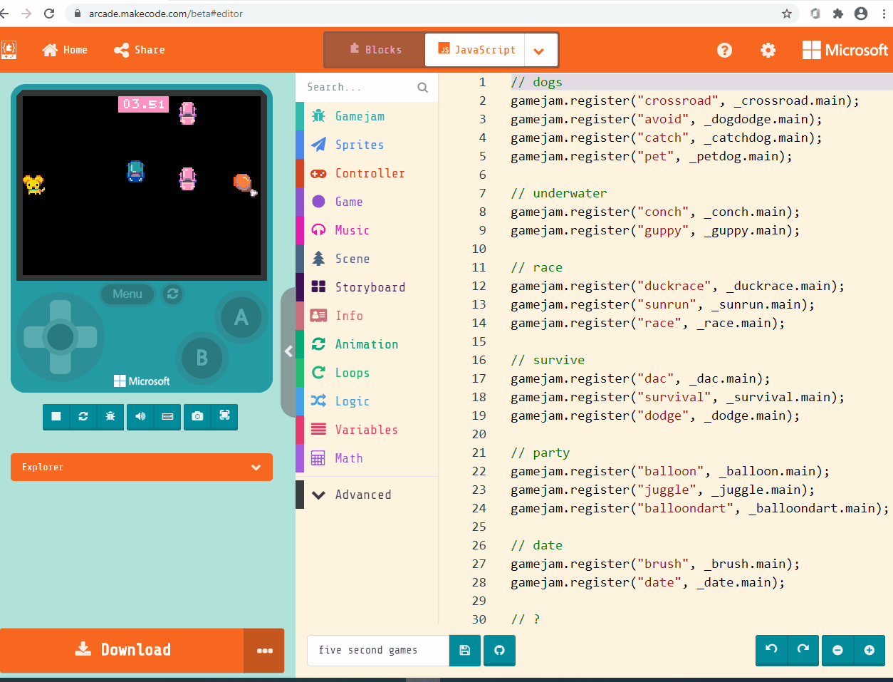Mute the simulator audio
This screenshot has height=682, width=893.
[140, 416]
